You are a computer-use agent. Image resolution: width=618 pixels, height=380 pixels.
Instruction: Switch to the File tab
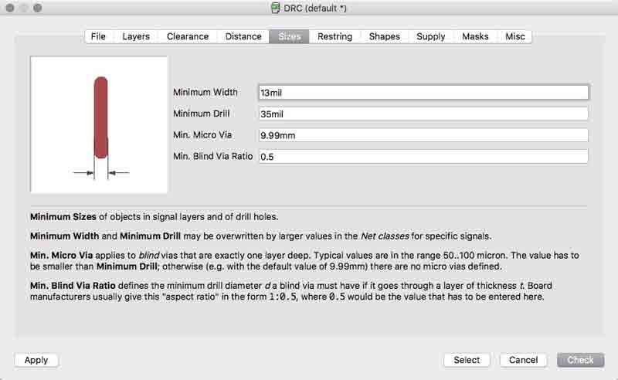point(99,36)
